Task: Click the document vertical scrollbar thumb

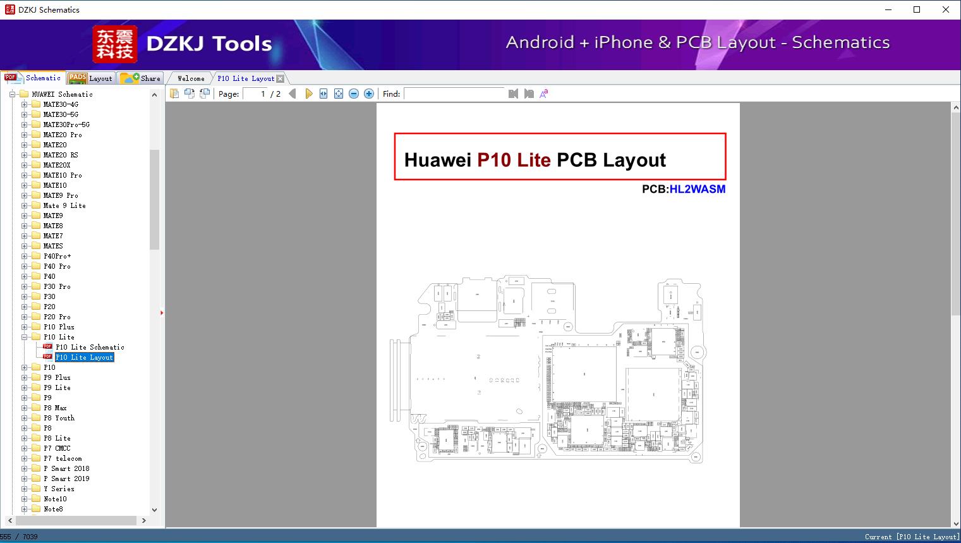Action: [x=956, y=214]
